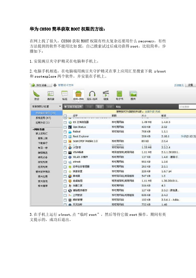Click the 升级(2.12.3) link for Root Explorer
Image resolution: width=196 pixels, height=278 pixels.
[x=188, y=136]
